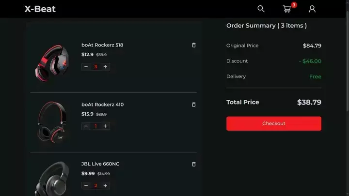The image size is (349, 196).
Task: Click the Order Summary ( 3 items ) heading
Action: coord(267,26)
